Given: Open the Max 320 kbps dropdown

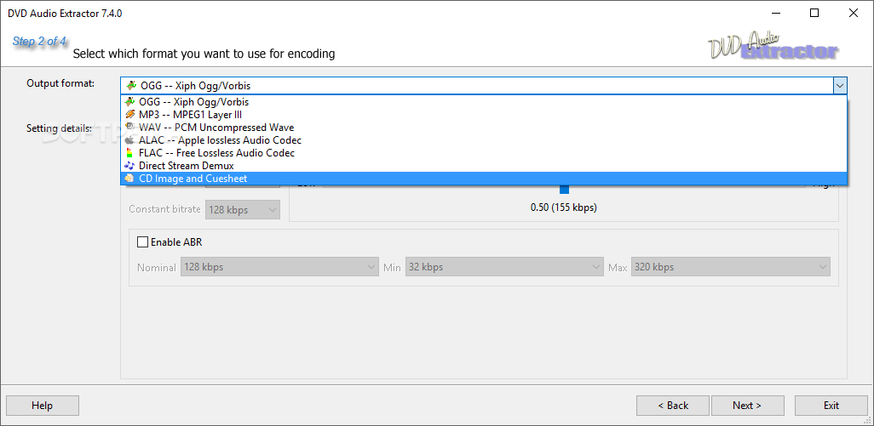Looking at the screenshot, I should pyautogui.click(x=731, y=267).
